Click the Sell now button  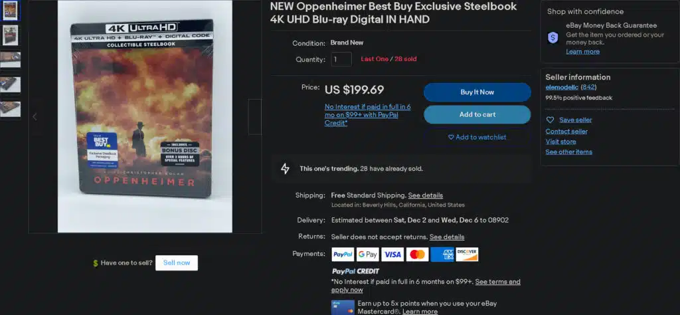point(177,262)
